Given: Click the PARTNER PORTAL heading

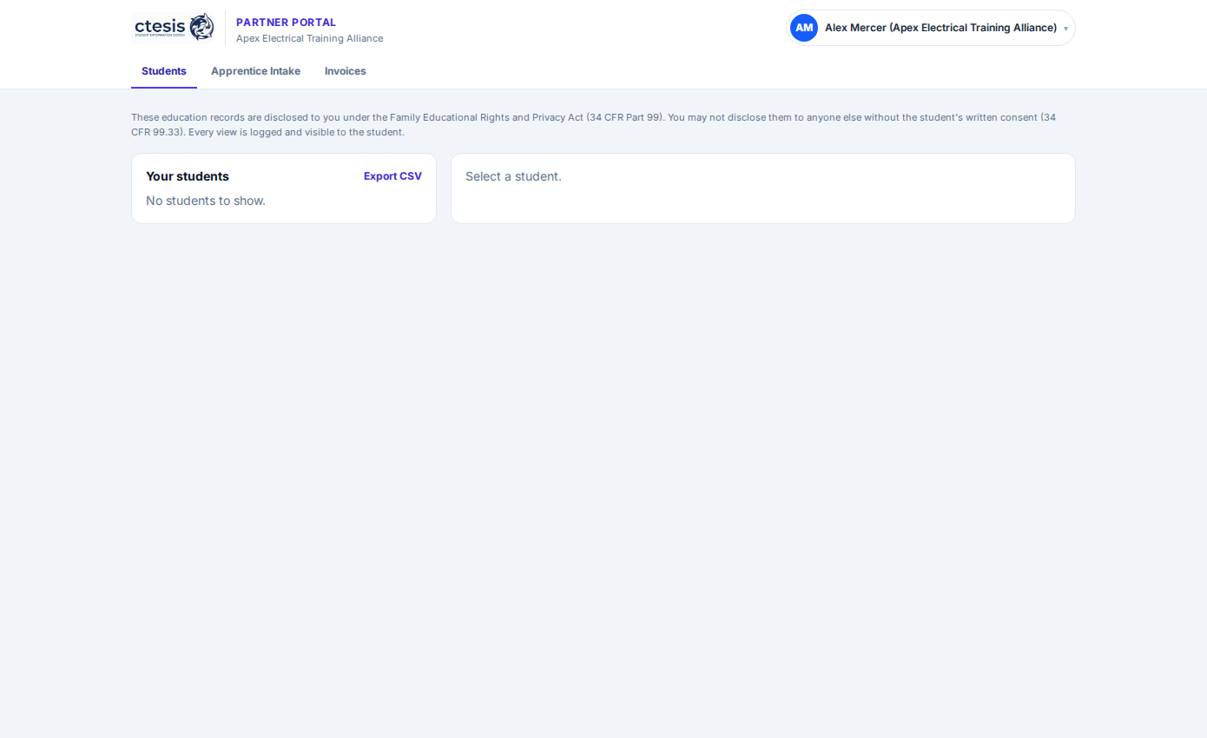Looking at the screenshot, I should click(286, 23).
